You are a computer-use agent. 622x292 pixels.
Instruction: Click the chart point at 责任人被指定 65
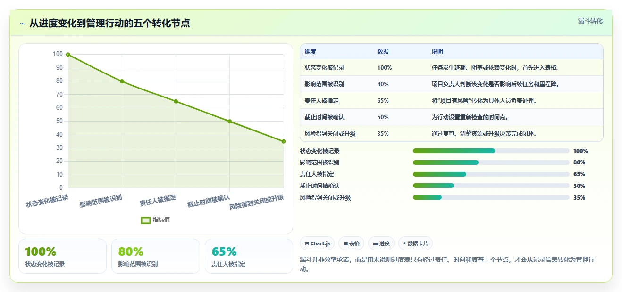(x=176, y=101)
